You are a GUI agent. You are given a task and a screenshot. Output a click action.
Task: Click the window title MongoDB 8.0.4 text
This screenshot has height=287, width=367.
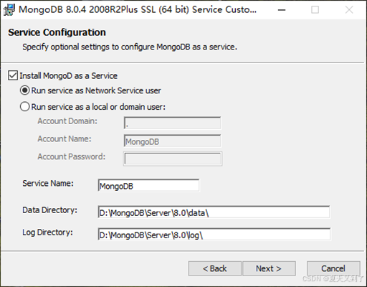[138, 10]
